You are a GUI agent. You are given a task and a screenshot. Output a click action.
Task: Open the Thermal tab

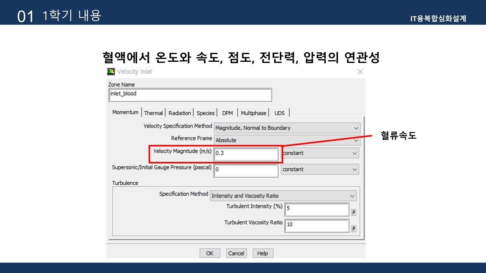click(153, 113)
